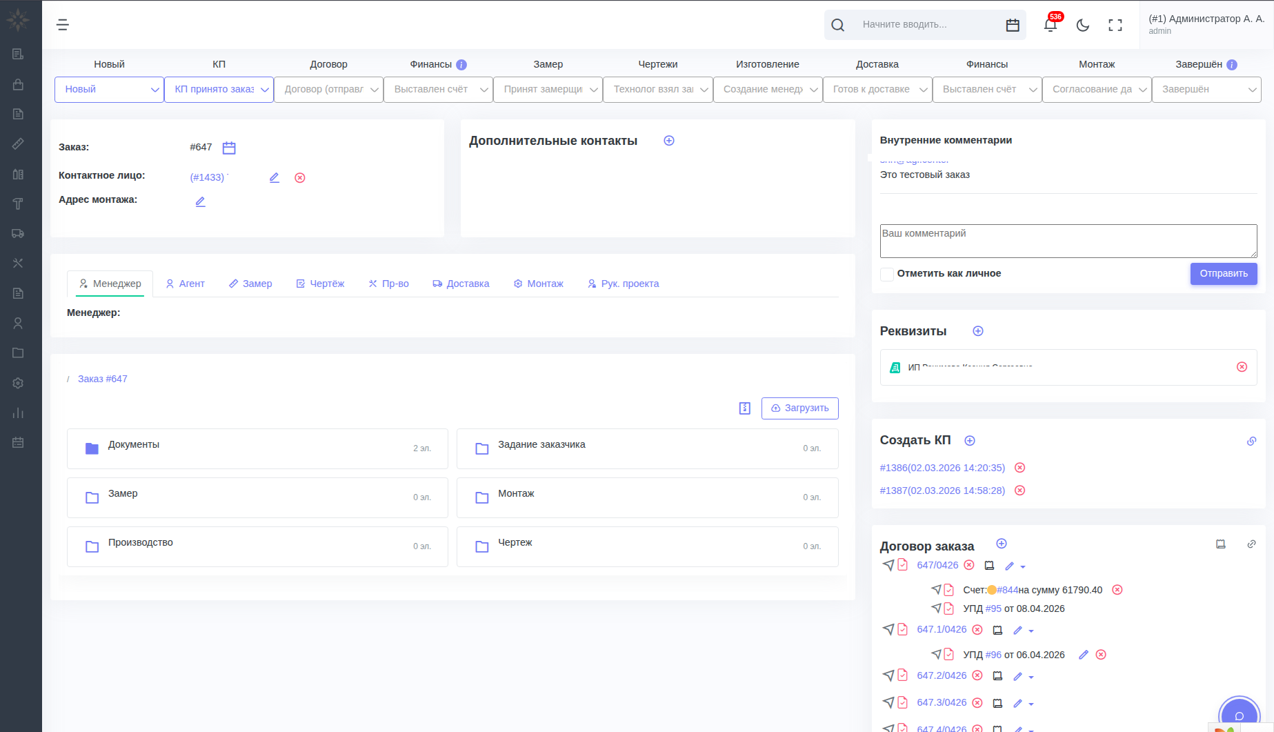Open the 'КП принято заказ' dropdown

(x=219, y=90)
